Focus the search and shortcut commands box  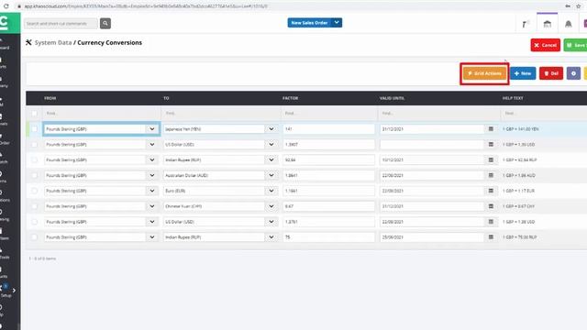click(x=61, y=23)
